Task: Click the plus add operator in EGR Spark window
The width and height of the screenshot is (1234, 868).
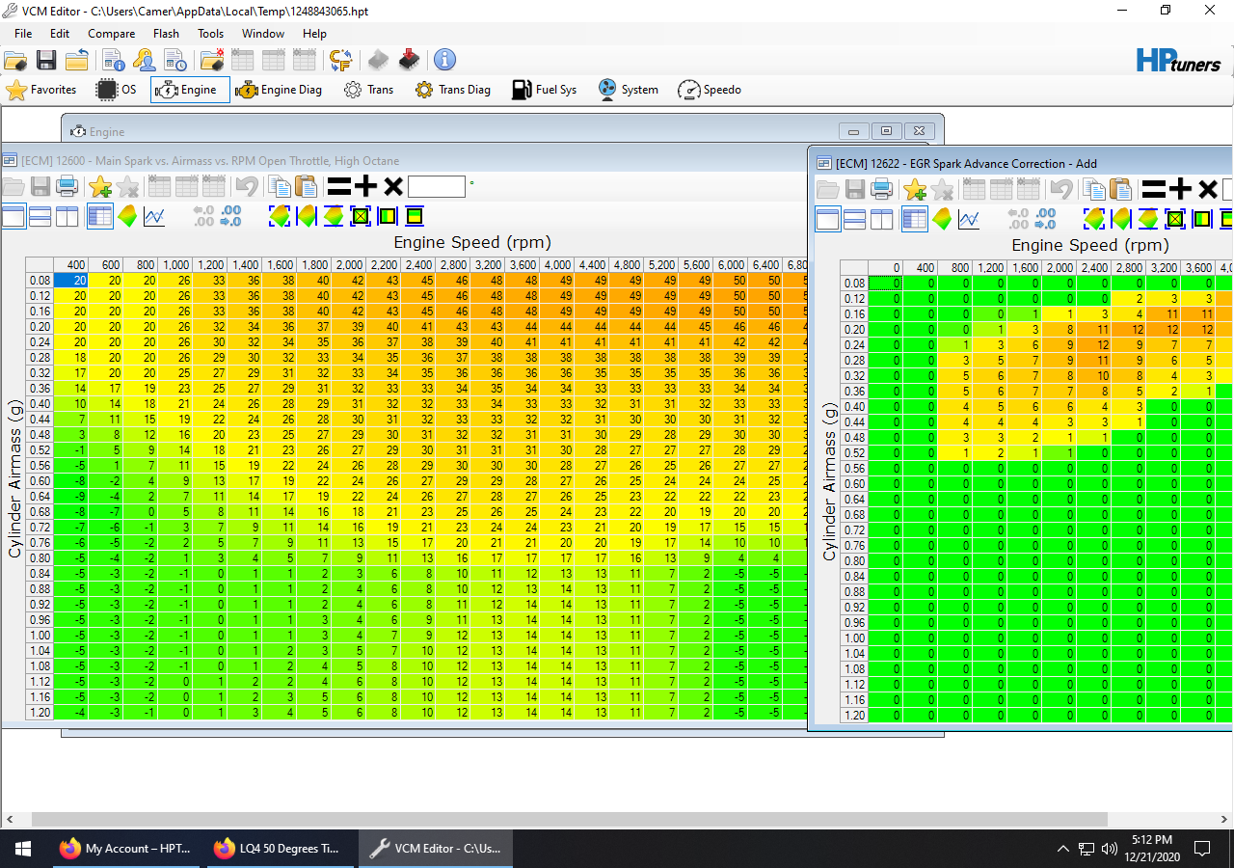Action: tap(1180, 190)
